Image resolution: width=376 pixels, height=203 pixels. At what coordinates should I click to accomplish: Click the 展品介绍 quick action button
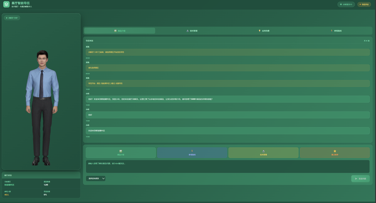click(x=121, y=153)
